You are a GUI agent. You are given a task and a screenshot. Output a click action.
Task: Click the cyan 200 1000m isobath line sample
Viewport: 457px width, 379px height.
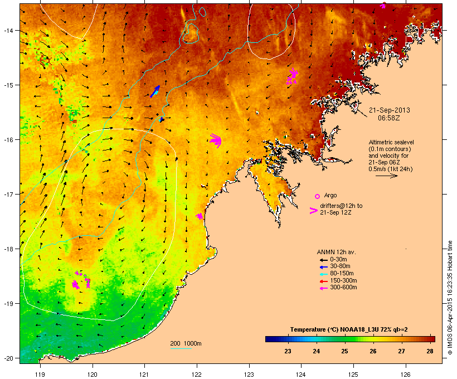tap(181, 349)
